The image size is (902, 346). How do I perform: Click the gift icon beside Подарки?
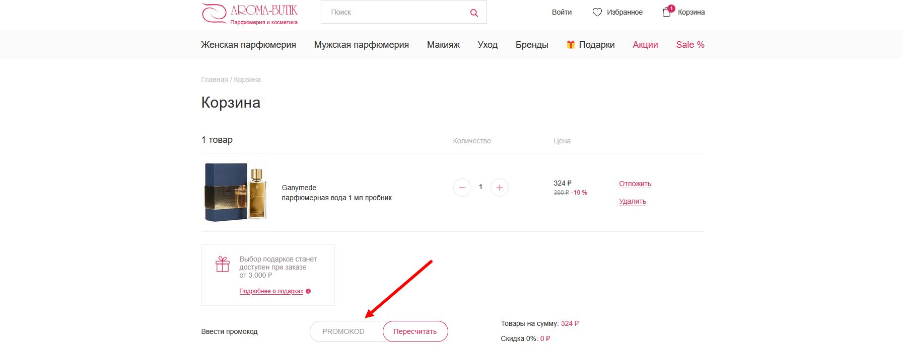point(571,45)
